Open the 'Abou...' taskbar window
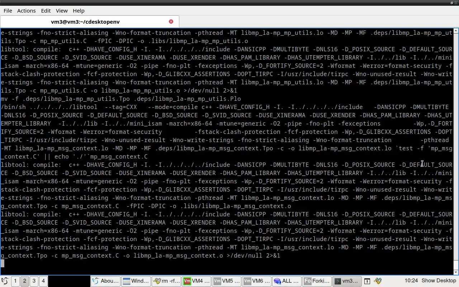Image resolution: width=459 pixels, height=287 pixels. pyautogui.click(x=105, y=281)
